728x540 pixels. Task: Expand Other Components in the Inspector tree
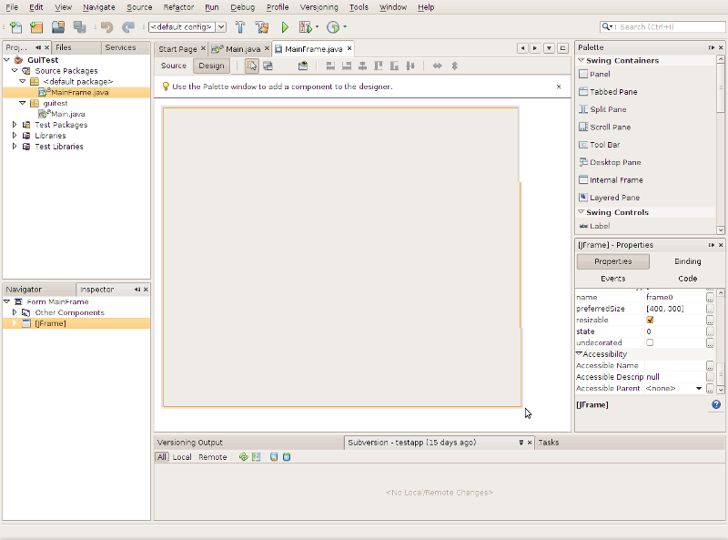[x=15, y=312]
